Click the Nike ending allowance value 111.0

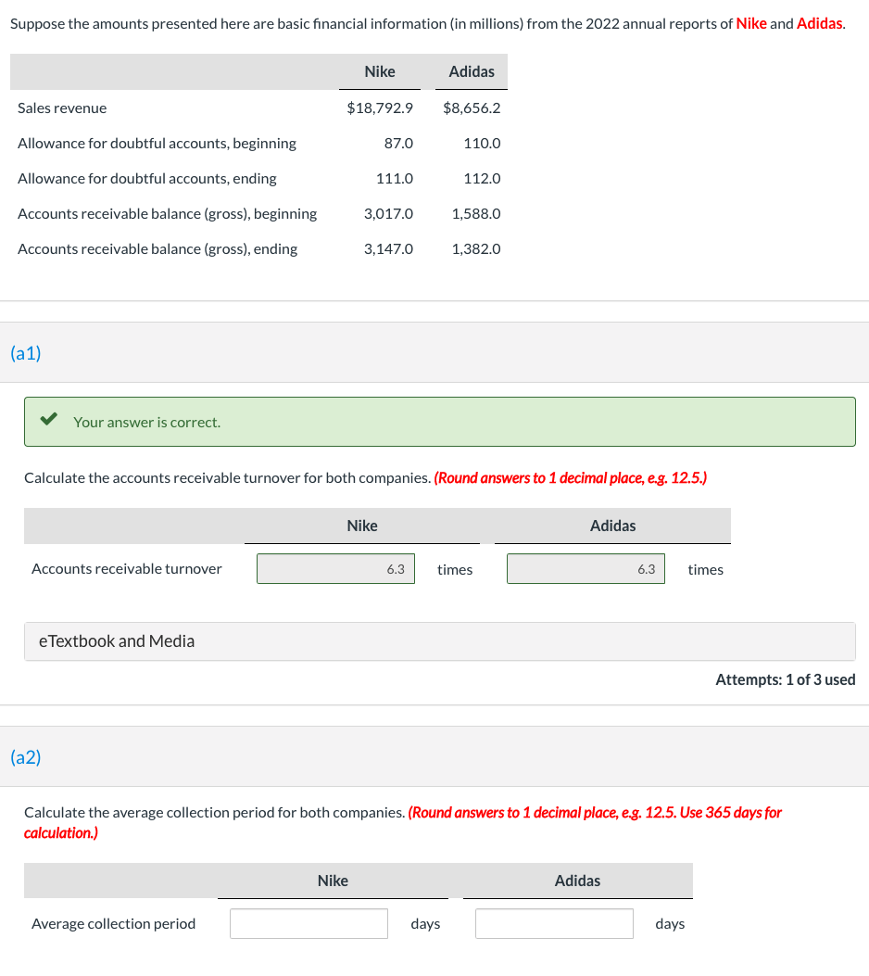click(x=395, y=179)
